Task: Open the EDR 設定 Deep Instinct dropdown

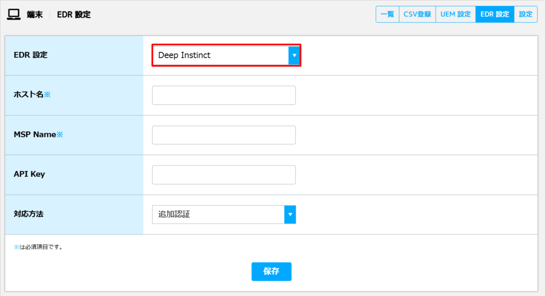Action: (x=226, y=55)
